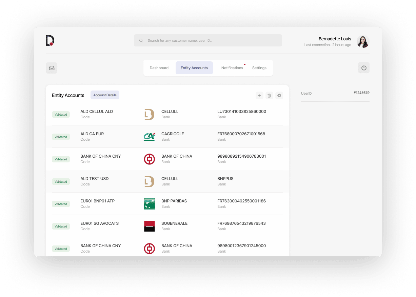Open the Notifications tab
416x297 pixels.
click(x=232, y=68)
